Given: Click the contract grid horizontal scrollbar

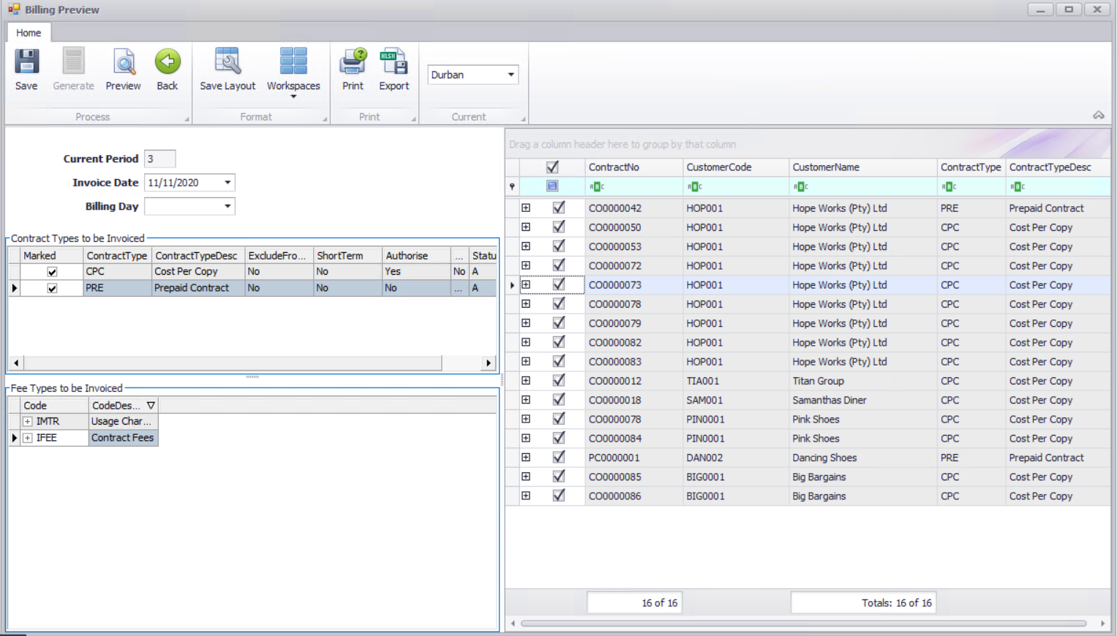Looking at the screenshot, I should tap(803, 624).
